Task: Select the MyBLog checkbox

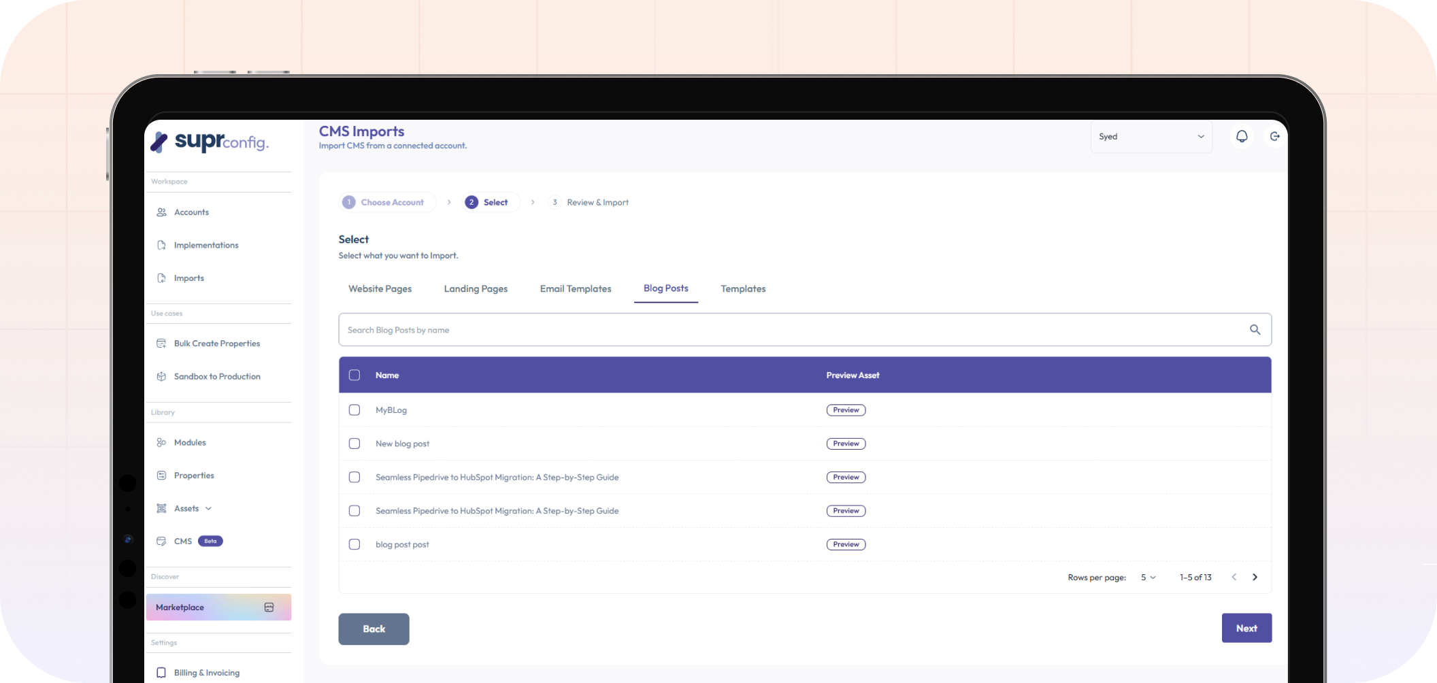Action: (x=354, y=410)
